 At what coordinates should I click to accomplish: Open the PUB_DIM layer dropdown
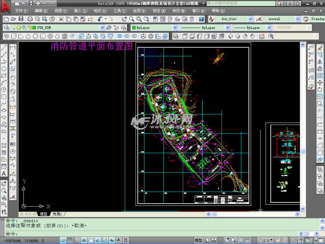click(102, 28)
